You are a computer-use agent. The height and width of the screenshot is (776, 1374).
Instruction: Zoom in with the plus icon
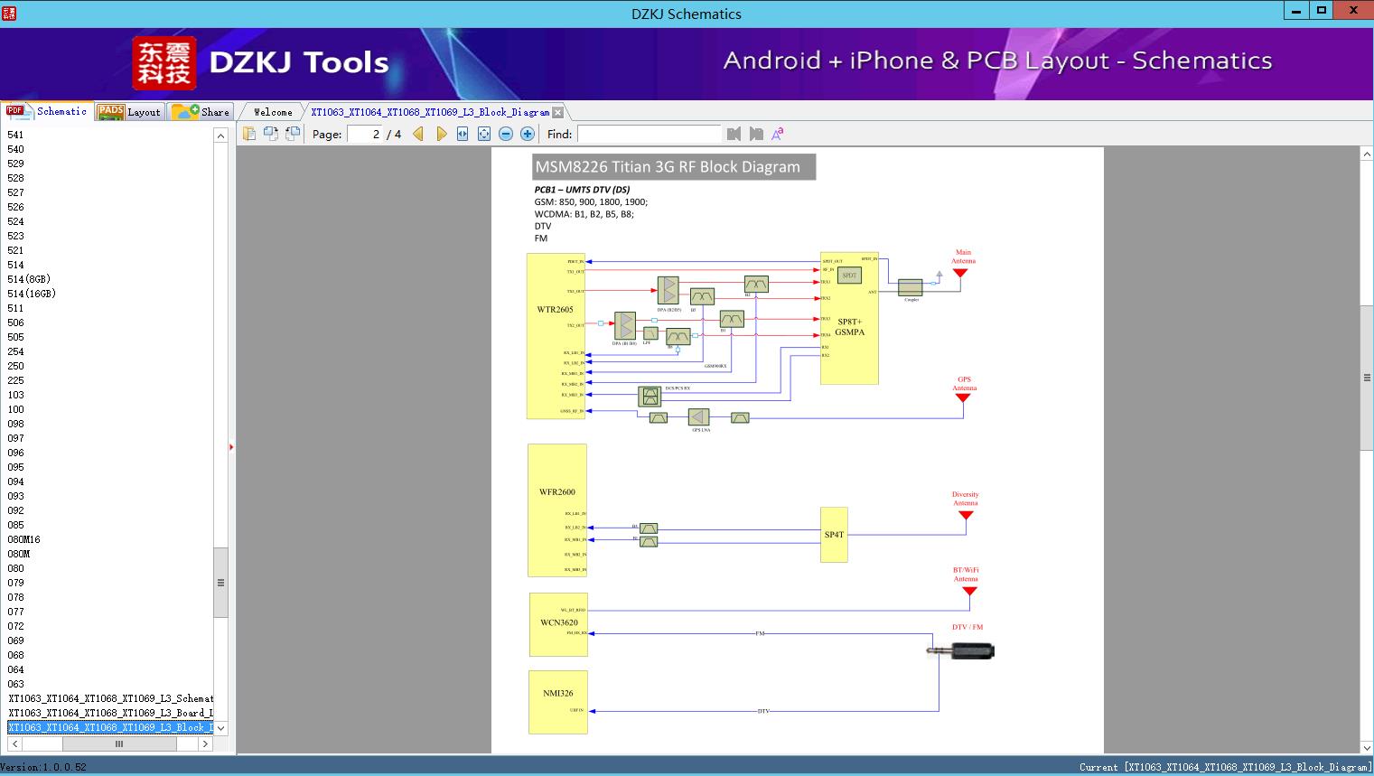coord(528,134)
